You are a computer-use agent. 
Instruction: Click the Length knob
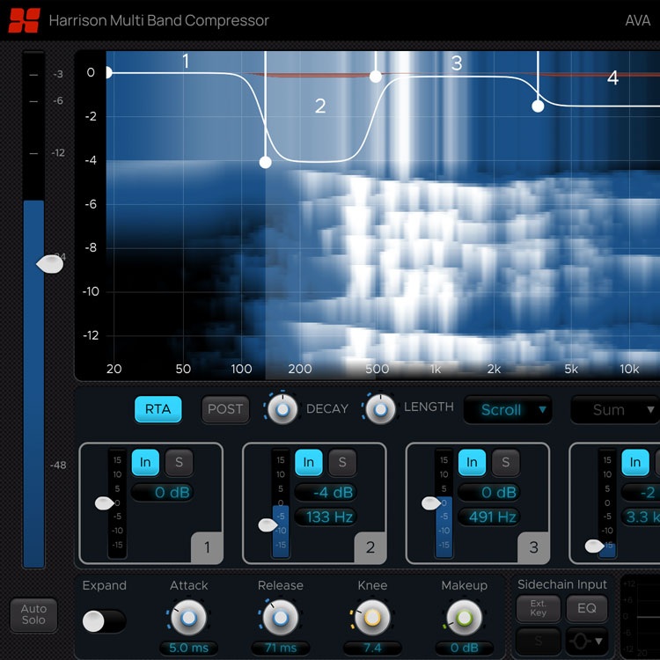[x=380, y=409]
